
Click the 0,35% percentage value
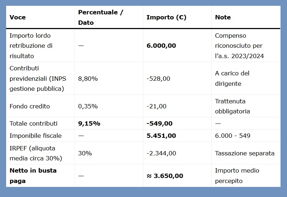(88, 106)
